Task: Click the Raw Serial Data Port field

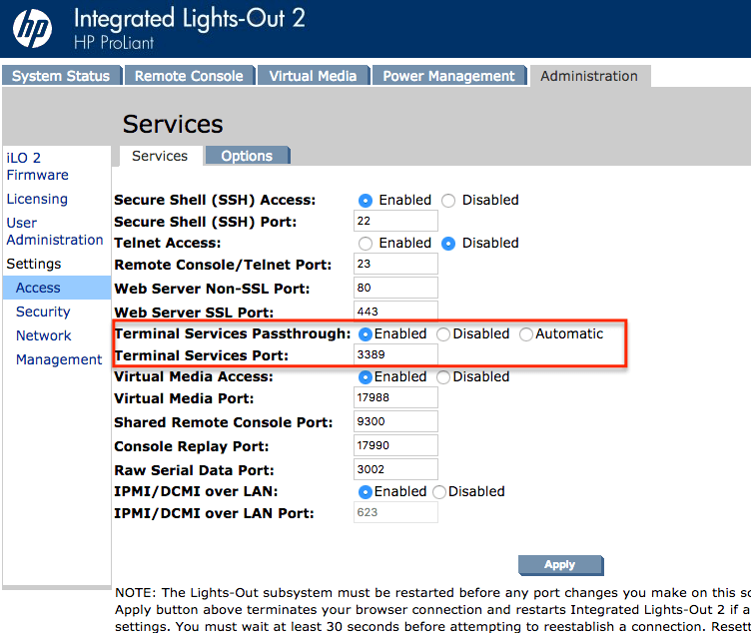Action: (x=395, y=469)
